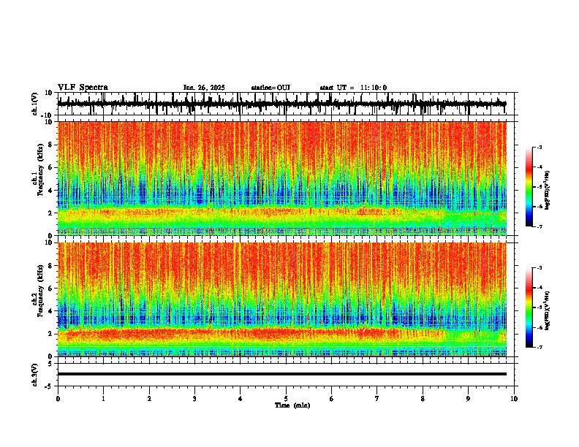Image resolution: width=579 pixels, height=447 pixels.
Task: Click the "ch.1(V)" waveform axis label
Action: (x=35, y=104)
